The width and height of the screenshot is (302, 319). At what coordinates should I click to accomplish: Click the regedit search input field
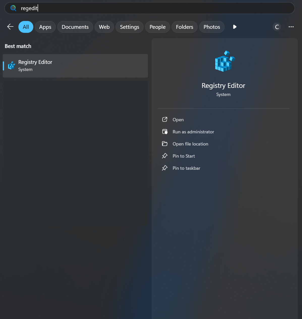coord(150,8)
